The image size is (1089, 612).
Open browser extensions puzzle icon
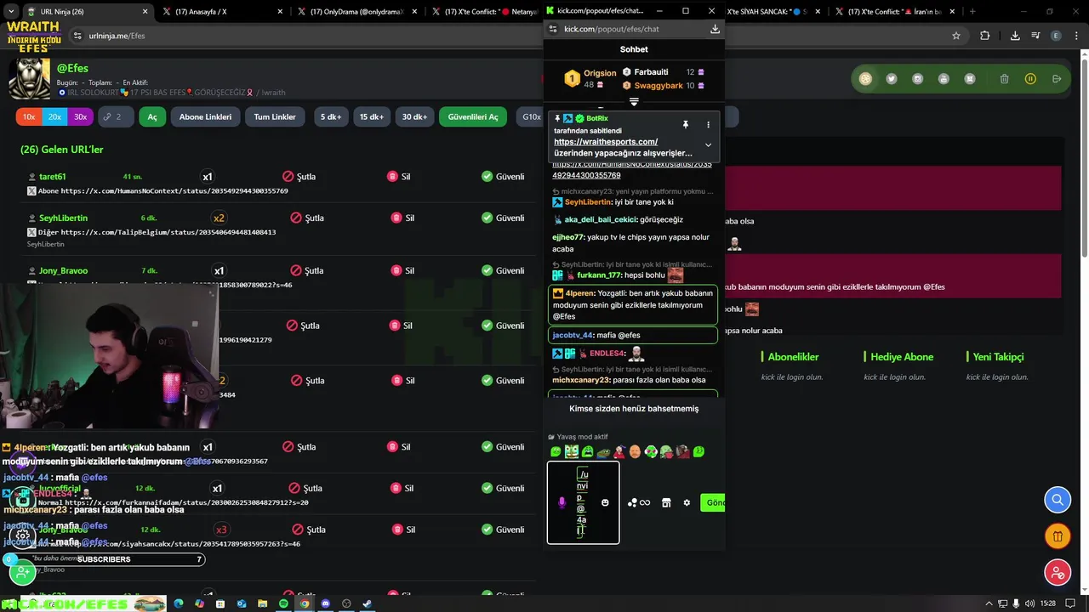(985, 36)
